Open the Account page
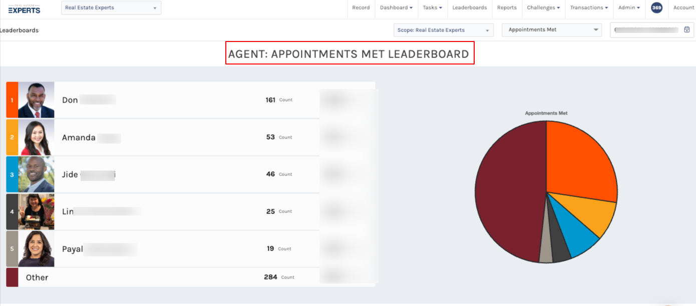Screen dimensions: 696x306 (x=683, y=8)
